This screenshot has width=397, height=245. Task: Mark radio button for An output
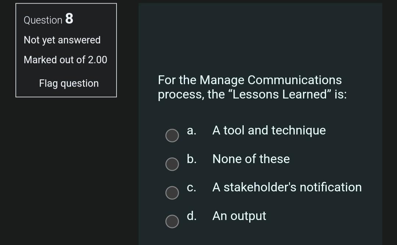point(172,221)
